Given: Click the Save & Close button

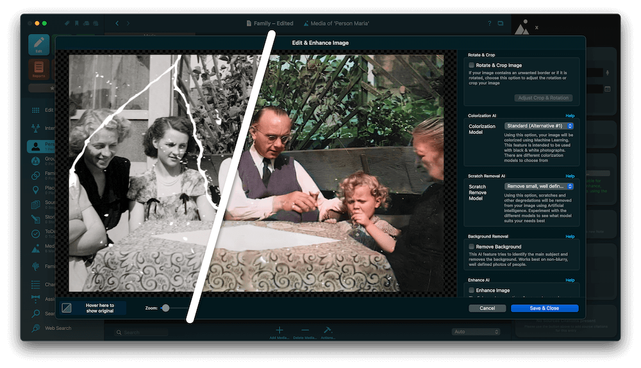Looking at the screenshot, I should tap(544, 308).
